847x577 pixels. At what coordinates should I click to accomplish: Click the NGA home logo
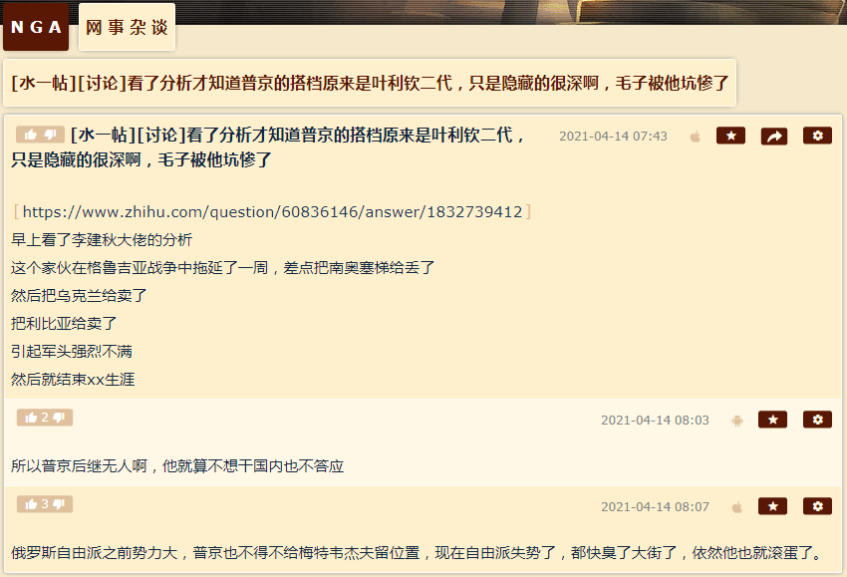click(36, 27)
